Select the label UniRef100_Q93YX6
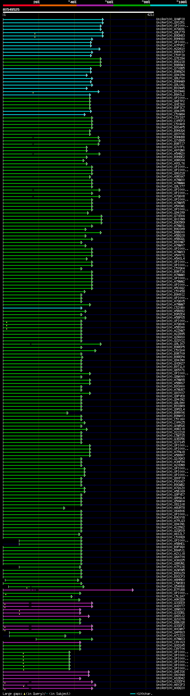This screenshot has width=190, height=696. click(x=170, y=134)
